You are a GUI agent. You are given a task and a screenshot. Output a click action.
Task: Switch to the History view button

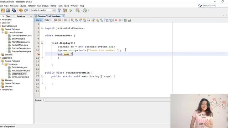[x=47, y=20]
